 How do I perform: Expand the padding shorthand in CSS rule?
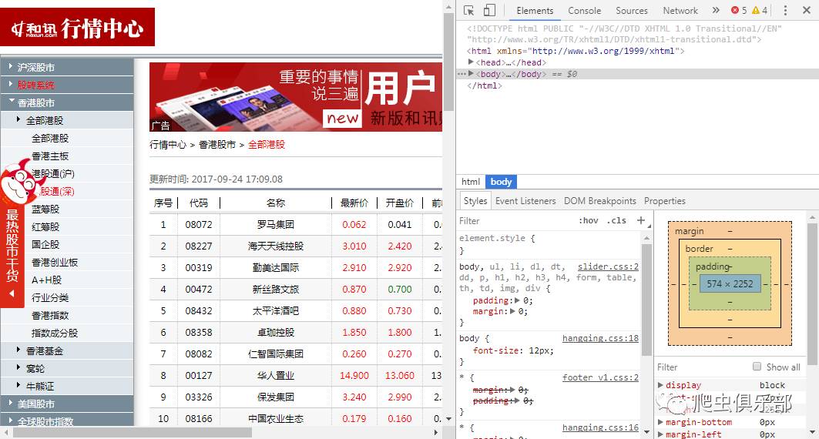tap(517, 300)
